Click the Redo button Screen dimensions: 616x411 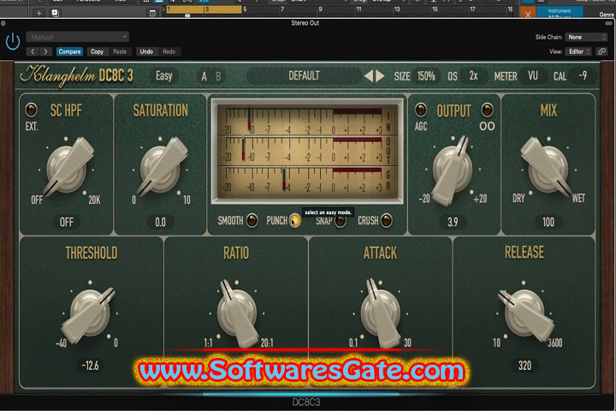tap(169, 51)
